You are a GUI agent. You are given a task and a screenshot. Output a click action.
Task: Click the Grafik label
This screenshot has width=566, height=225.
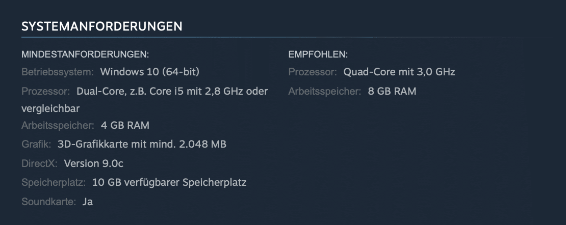click(x=36, y=145)
